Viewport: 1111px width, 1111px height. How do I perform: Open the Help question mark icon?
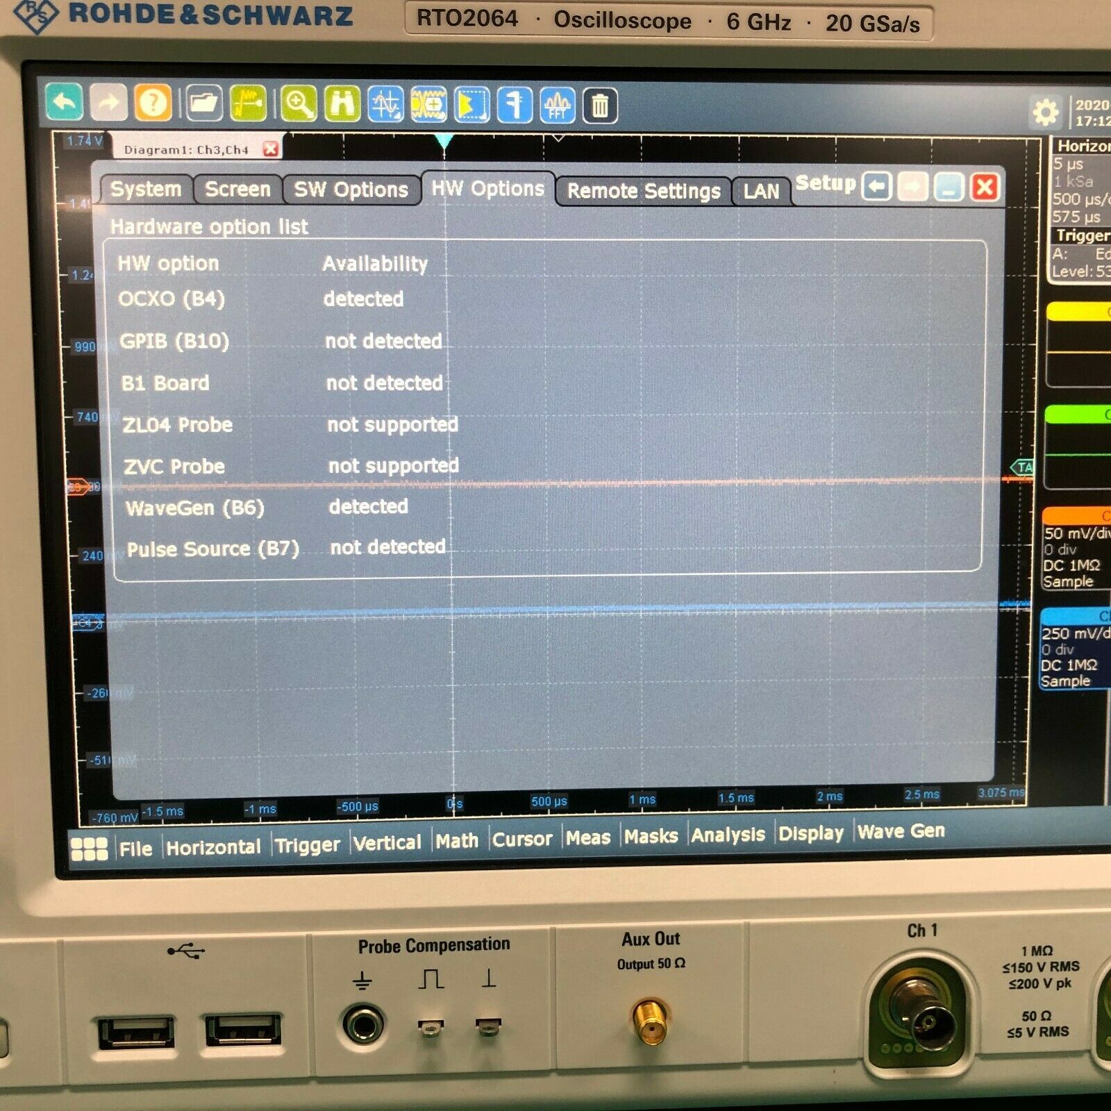coord(153,103)
